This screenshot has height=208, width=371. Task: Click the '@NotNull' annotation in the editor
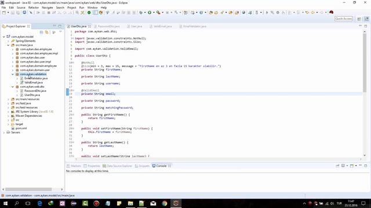88,63
